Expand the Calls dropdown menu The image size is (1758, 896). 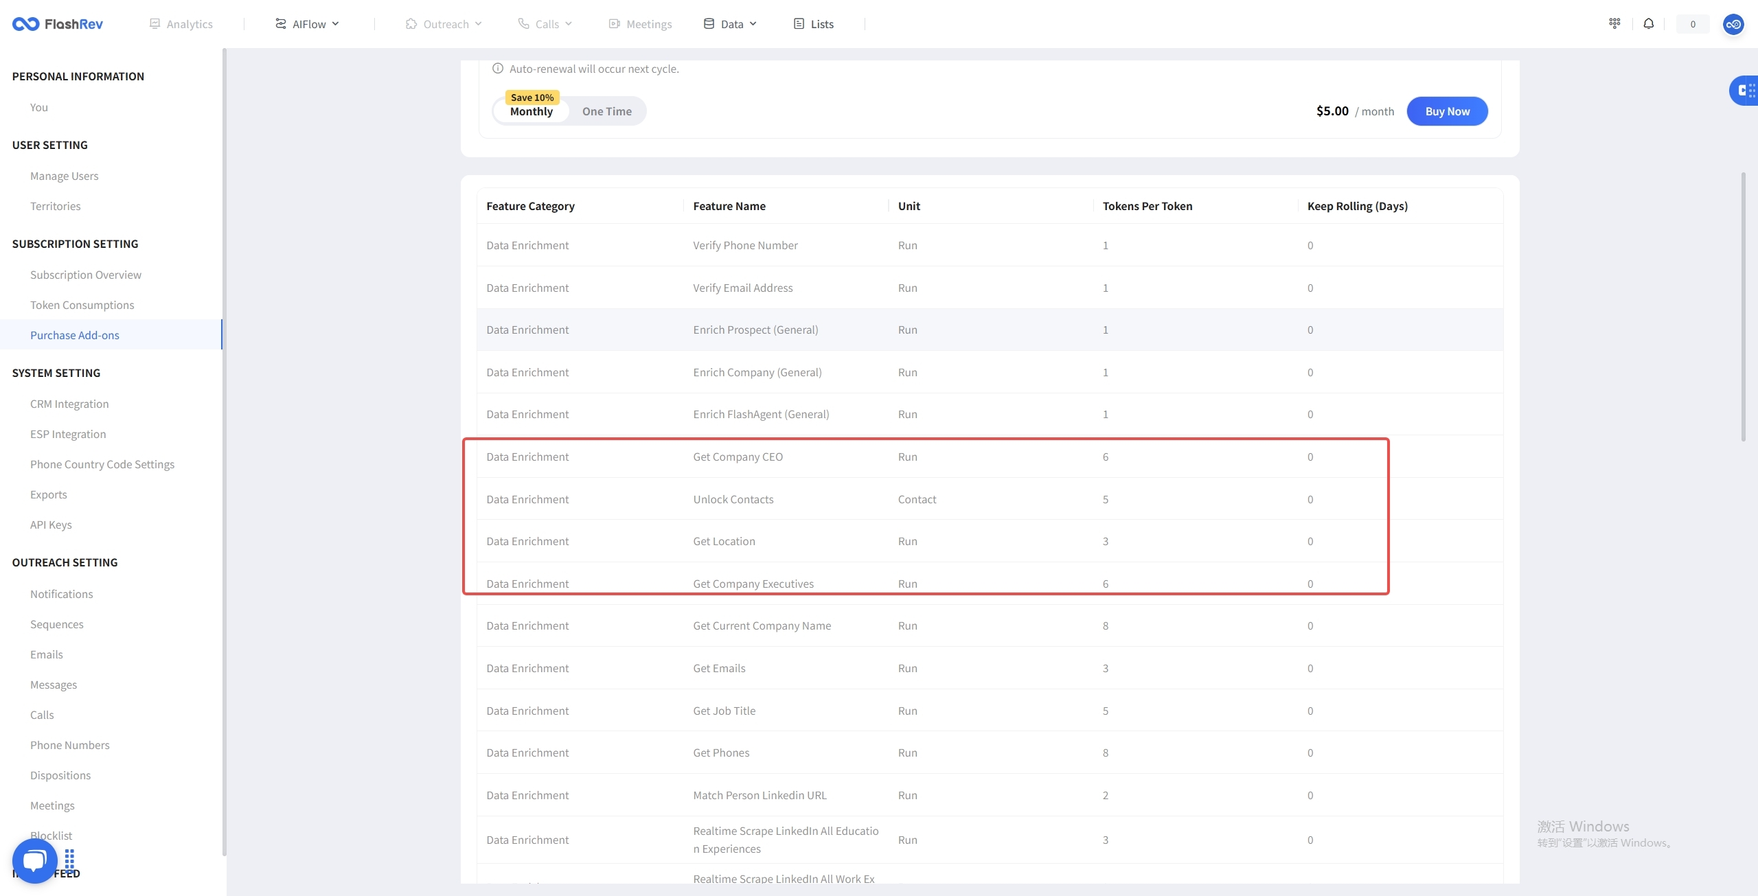(x=545, y=24)
